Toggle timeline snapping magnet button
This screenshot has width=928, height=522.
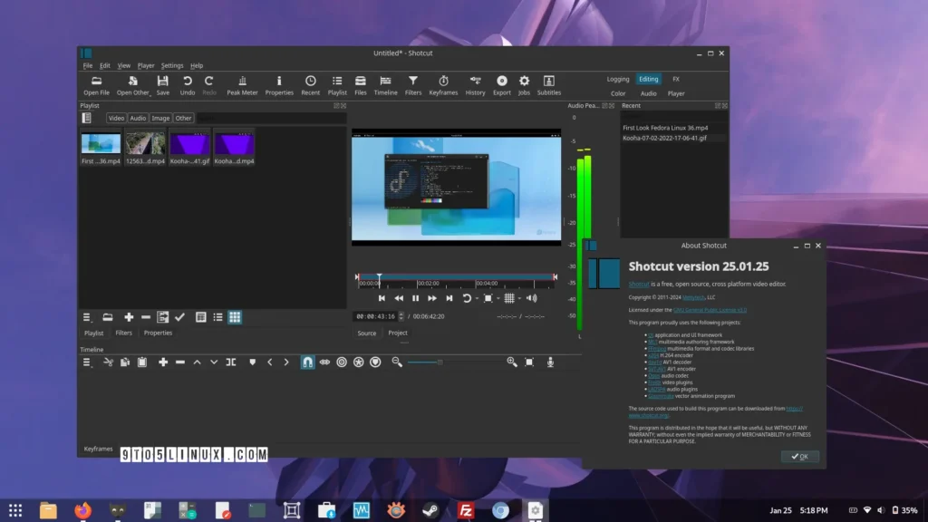[307, 362]
